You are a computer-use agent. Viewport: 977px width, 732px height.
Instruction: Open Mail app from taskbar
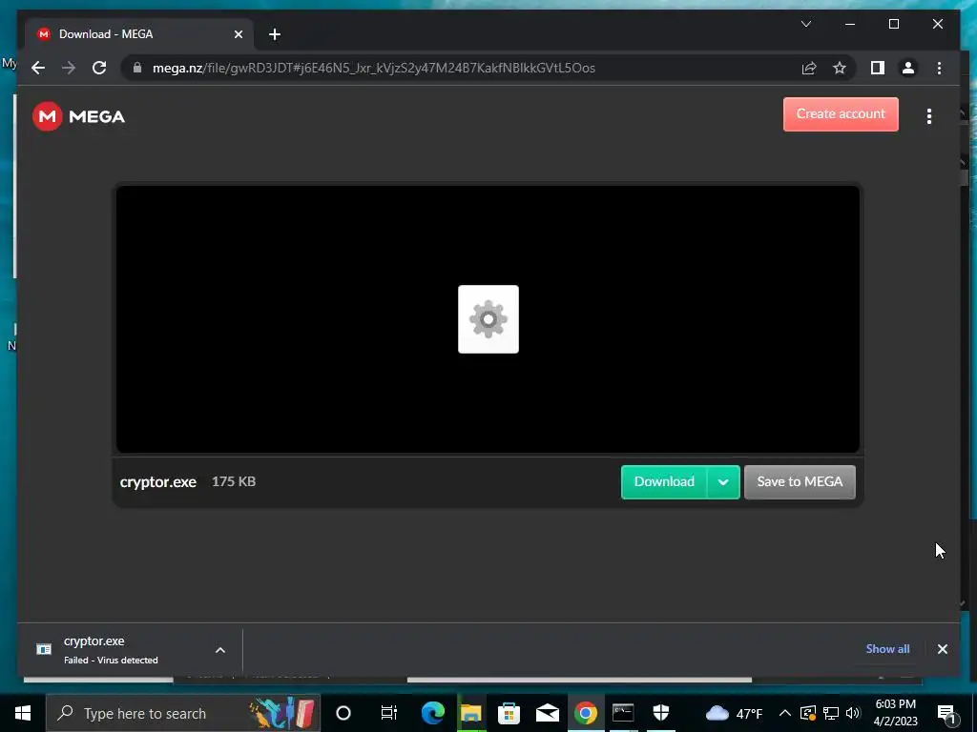547,713
